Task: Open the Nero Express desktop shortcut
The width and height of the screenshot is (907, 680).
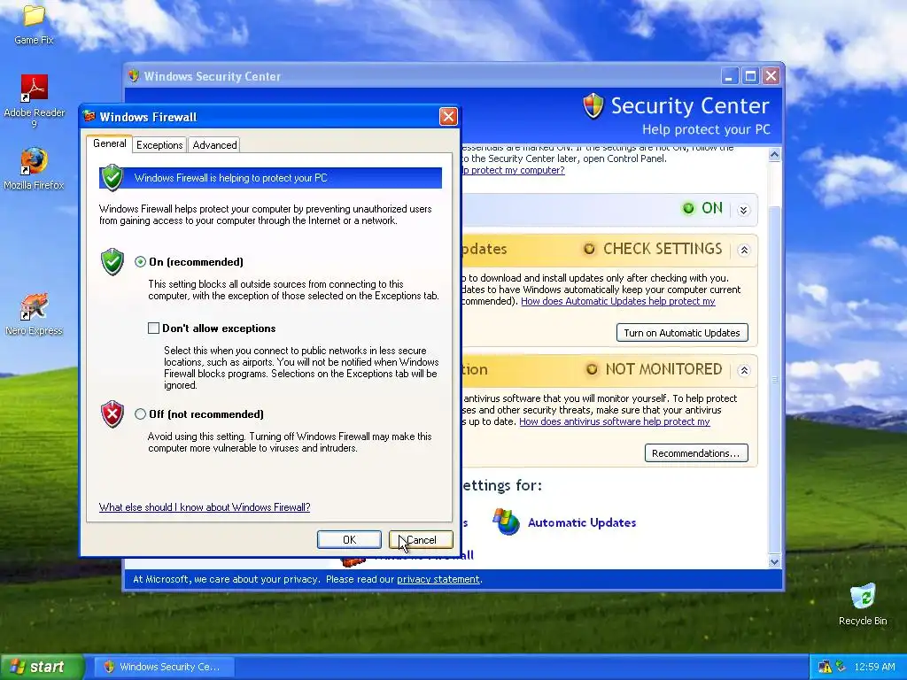Action: click(x=35, y=306)
